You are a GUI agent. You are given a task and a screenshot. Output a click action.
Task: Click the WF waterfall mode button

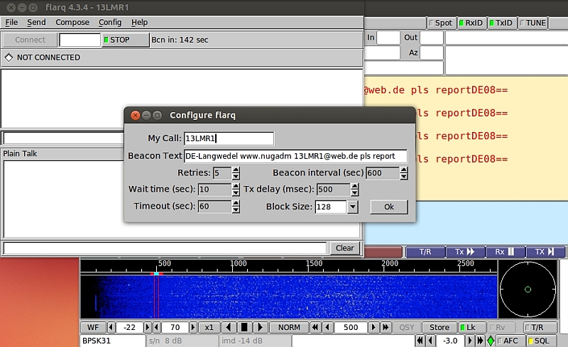pos(93,327)
